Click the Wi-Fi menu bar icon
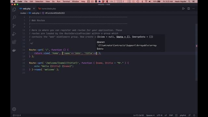The height and width of the screenshot is (117, 208). 146,1
